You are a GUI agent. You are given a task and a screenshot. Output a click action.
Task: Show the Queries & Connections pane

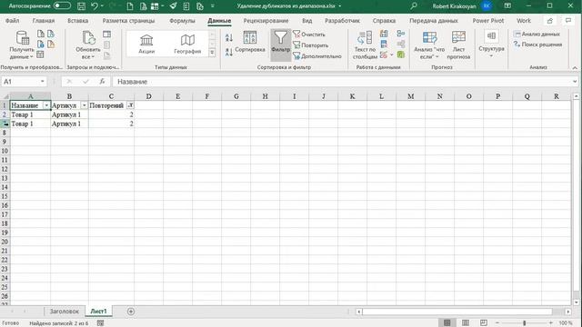(107, 35)
